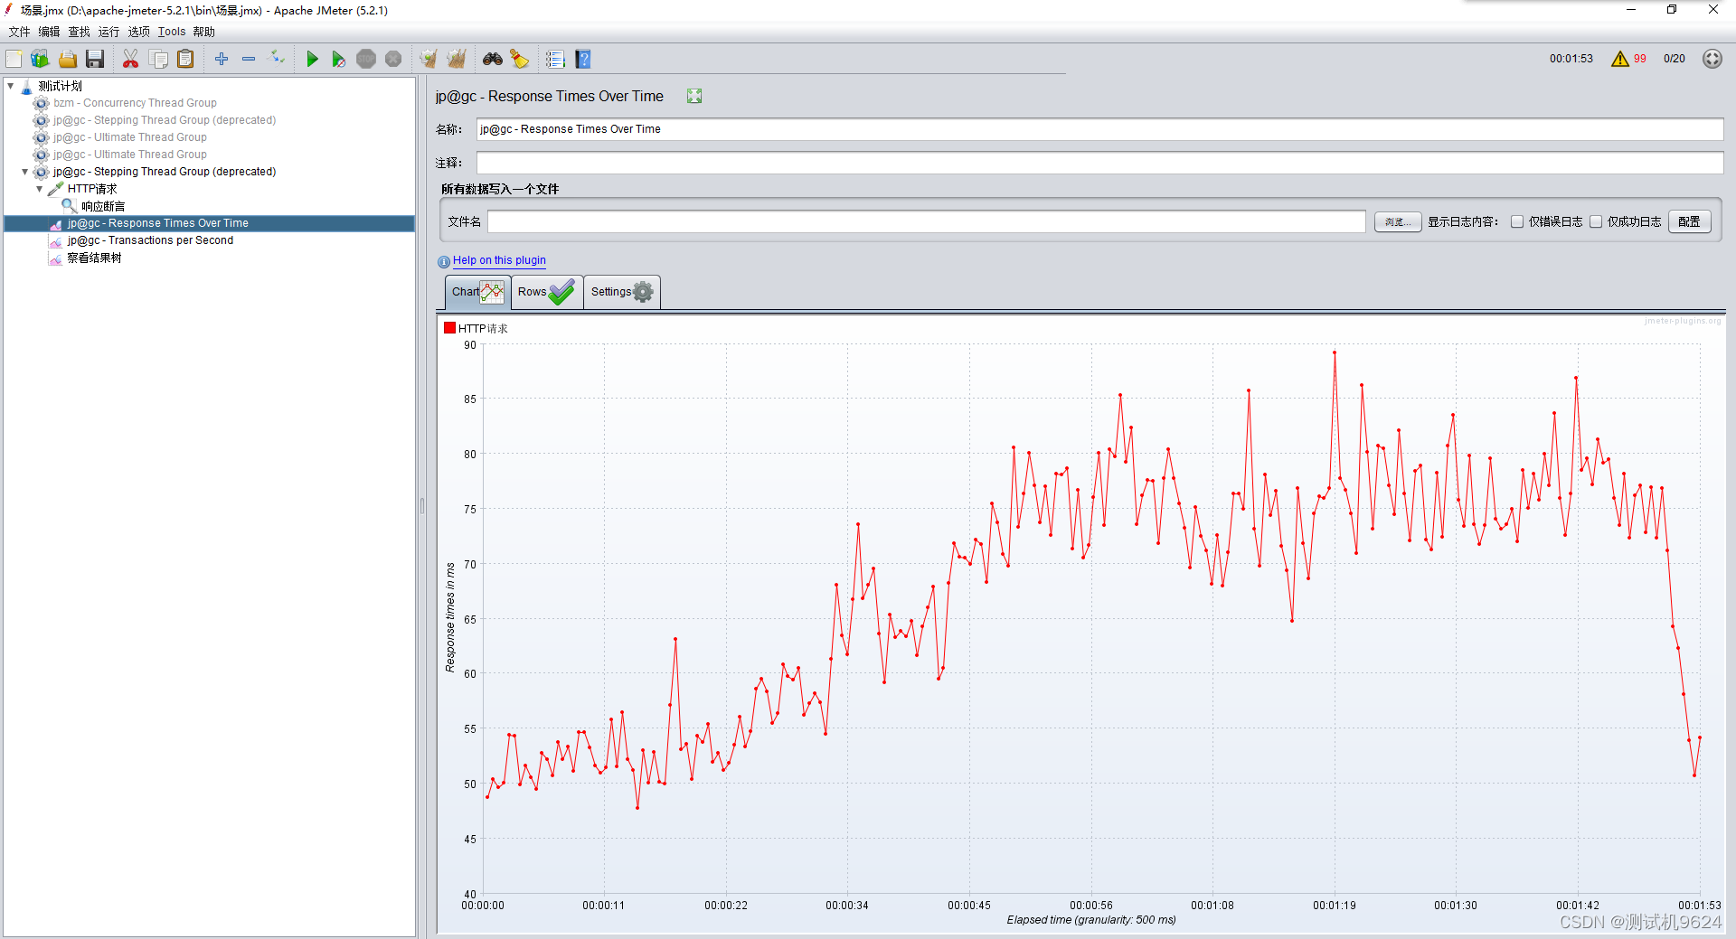
Task: Select the 响应断言 tree item
Action: tap(103, 206)
